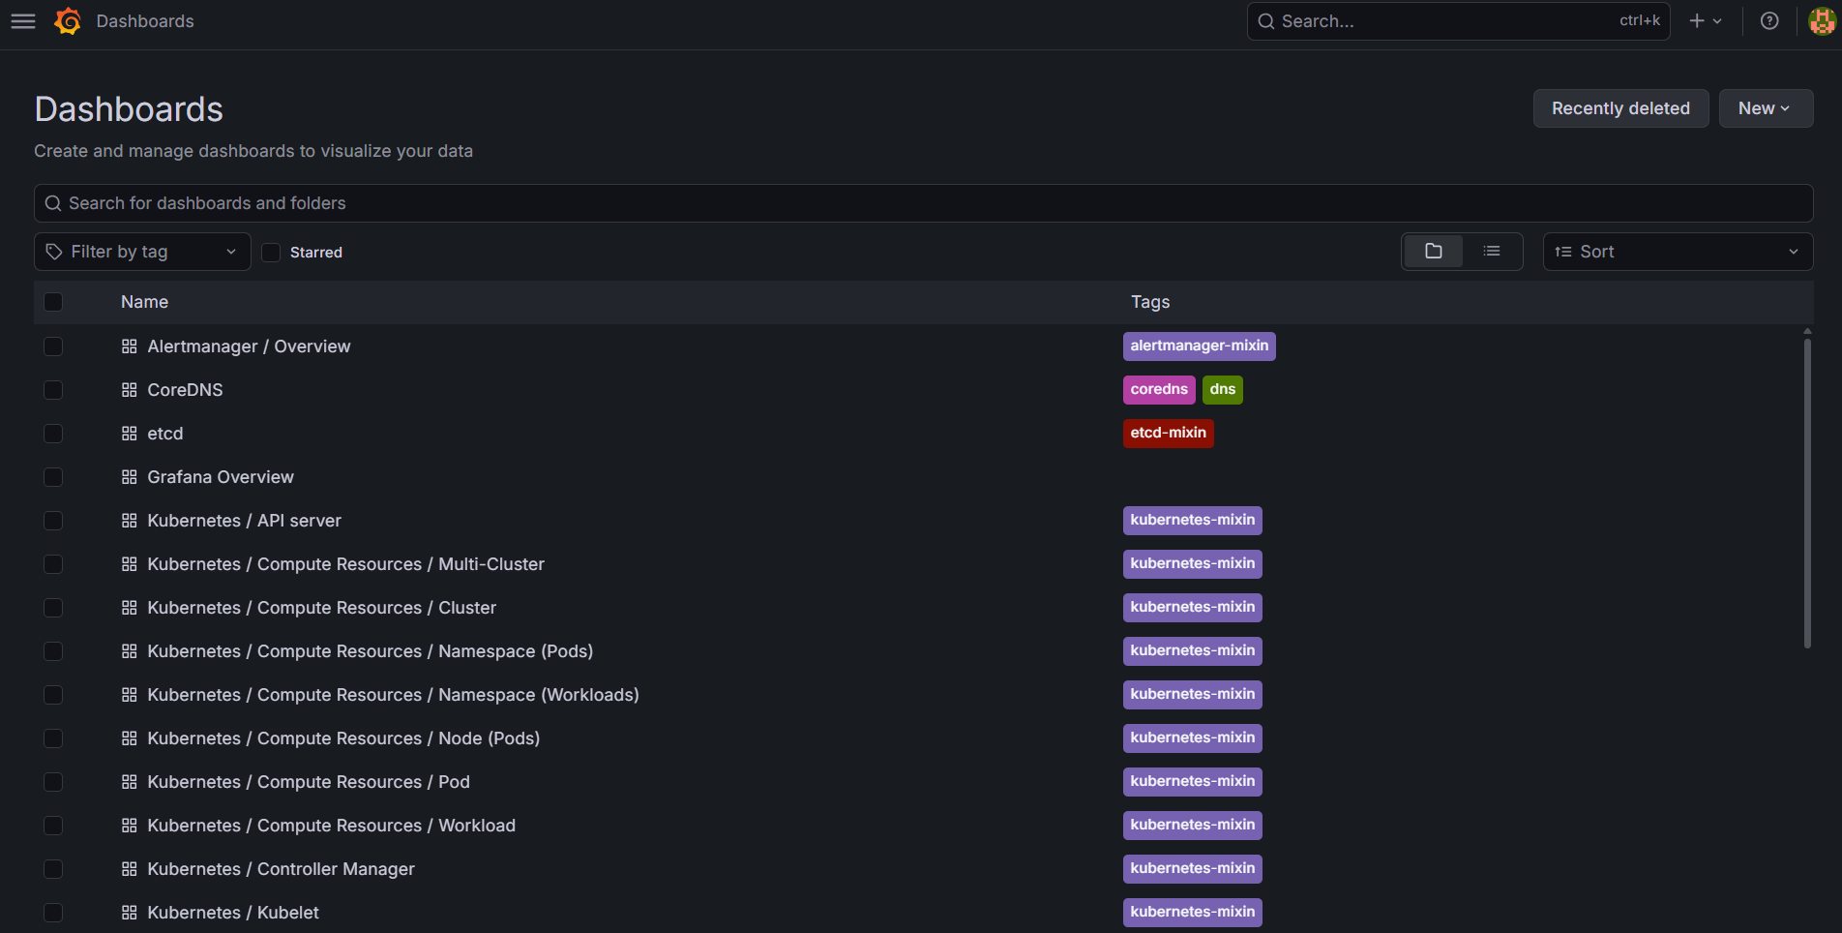Click dashboard icon beside CoreDNS
Image resolution: width=1842 pixels, height=933 pixels.
click(130, 390)
